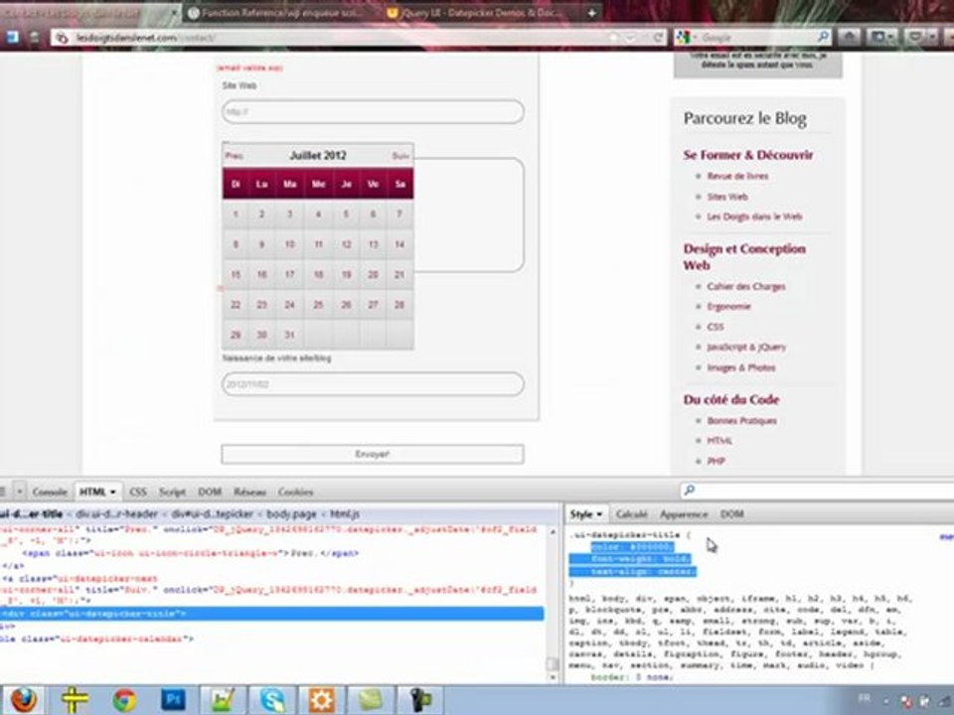The width and height of the screenshot is (954, 715).
Task: Open the main Firebug DOM tab
Action: (210, 492)
